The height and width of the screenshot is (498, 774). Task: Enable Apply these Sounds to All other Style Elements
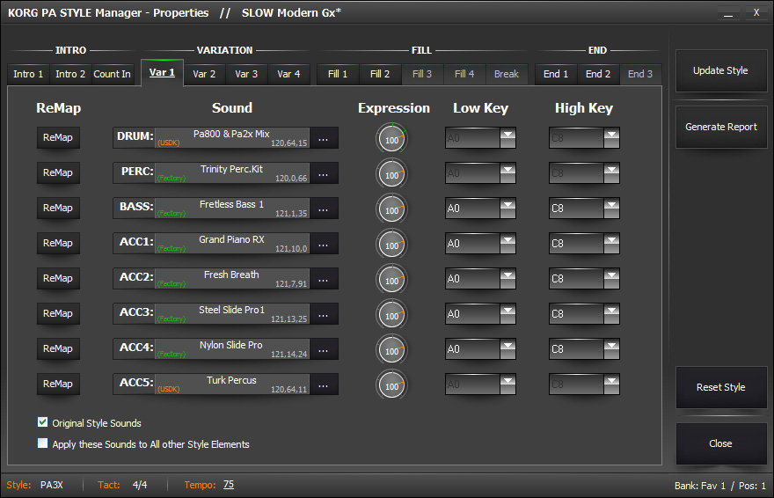(x=43, y=444)
